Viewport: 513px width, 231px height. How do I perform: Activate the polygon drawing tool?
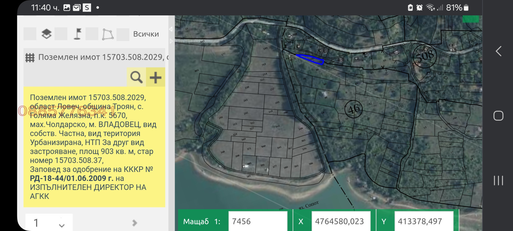[108, 34]
